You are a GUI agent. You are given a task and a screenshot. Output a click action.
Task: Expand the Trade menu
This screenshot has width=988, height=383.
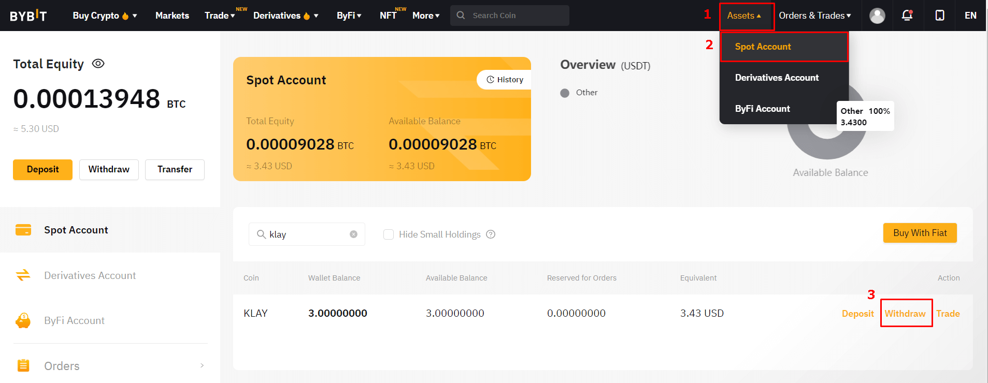pos(220,16)
